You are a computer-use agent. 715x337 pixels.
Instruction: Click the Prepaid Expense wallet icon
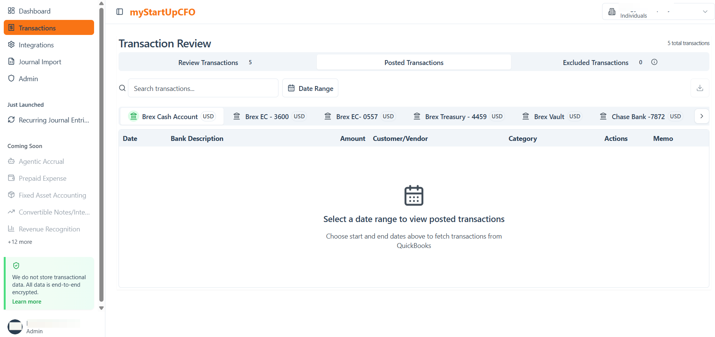coord(11,178)
